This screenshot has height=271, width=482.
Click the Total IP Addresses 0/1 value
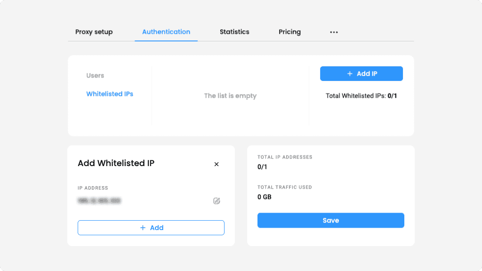[263, 167]
